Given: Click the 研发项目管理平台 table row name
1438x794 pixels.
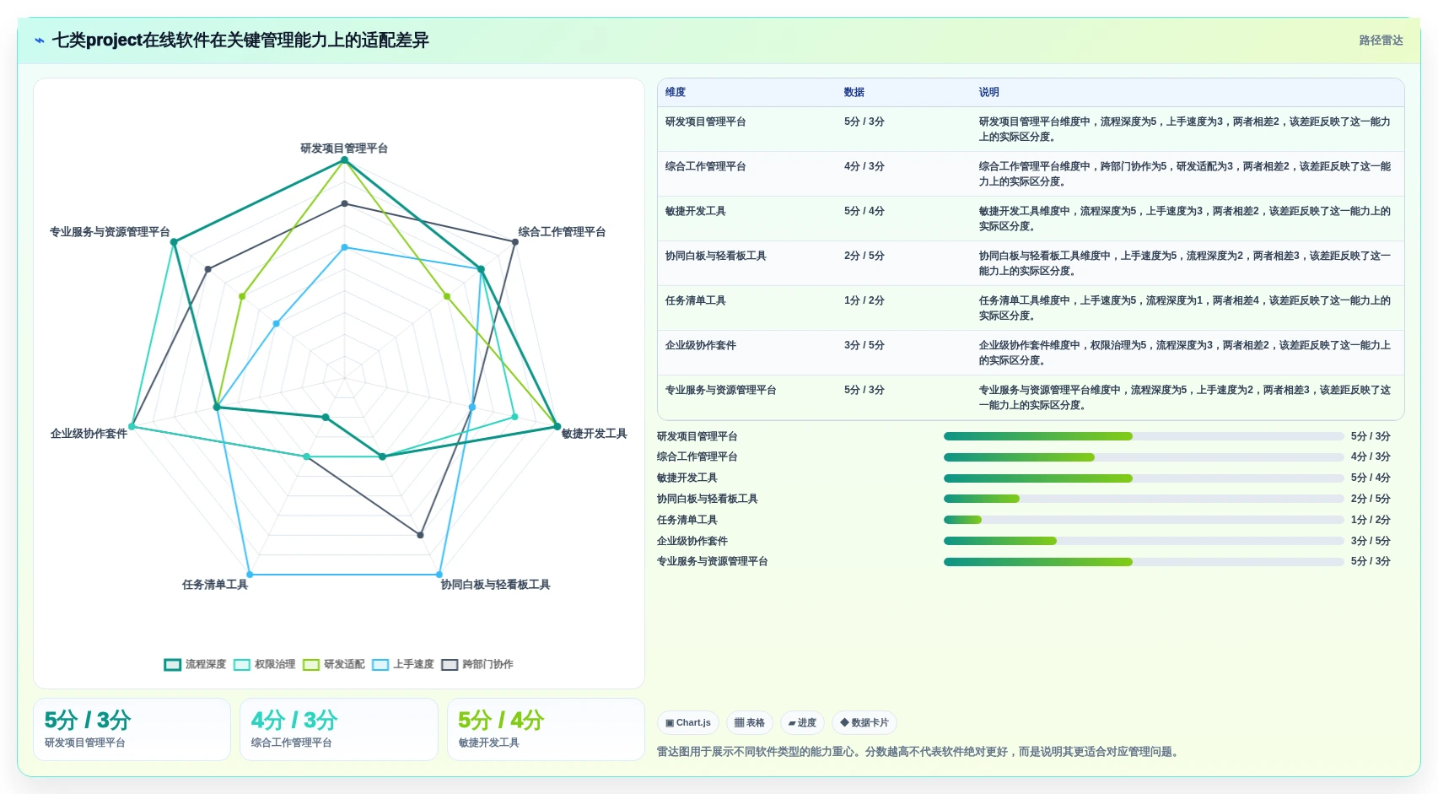Looking at the screenshot, I should 705,122.
